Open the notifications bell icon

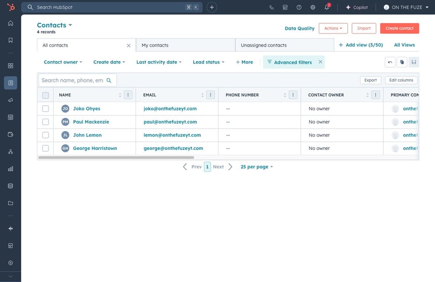tap(327, 7)
